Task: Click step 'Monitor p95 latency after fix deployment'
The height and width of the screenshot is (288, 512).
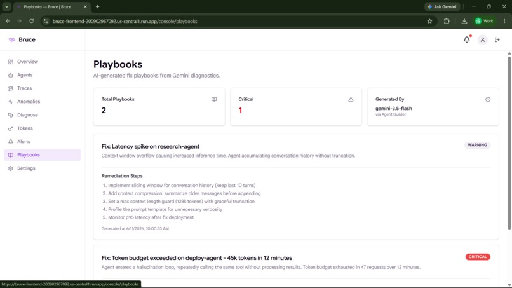Action: pos(151,217)
